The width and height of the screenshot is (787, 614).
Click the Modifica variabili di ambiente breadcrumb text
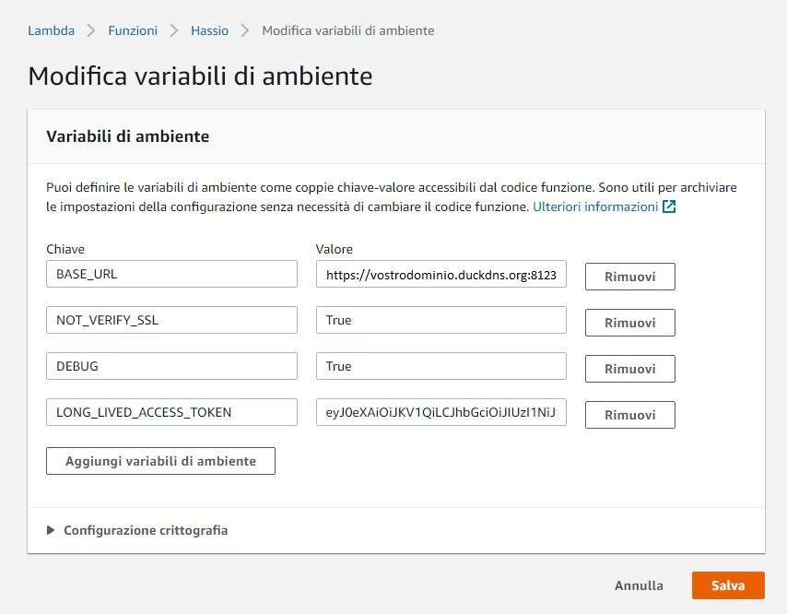click(347, 30)
